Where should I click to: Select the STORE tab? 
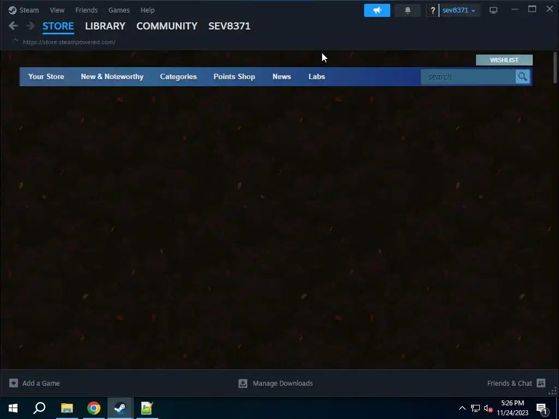tap(58, 26)
